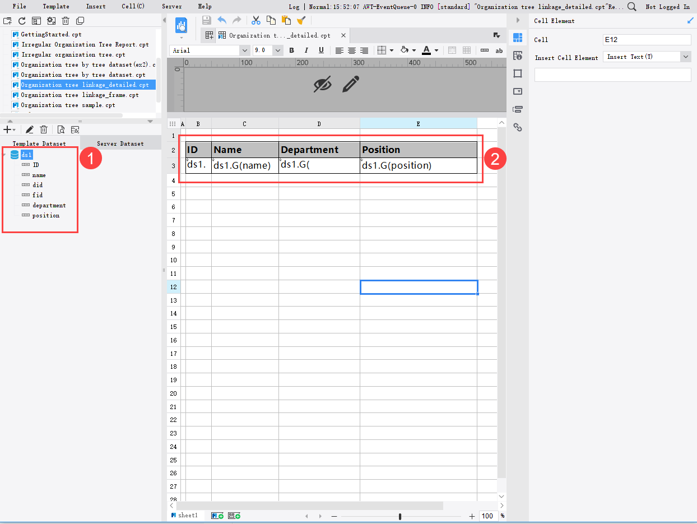Switch to the Server Dataset tab
The height and width of the screenshot is (524, 697).
pyautogui.click(x=120, y=143)
